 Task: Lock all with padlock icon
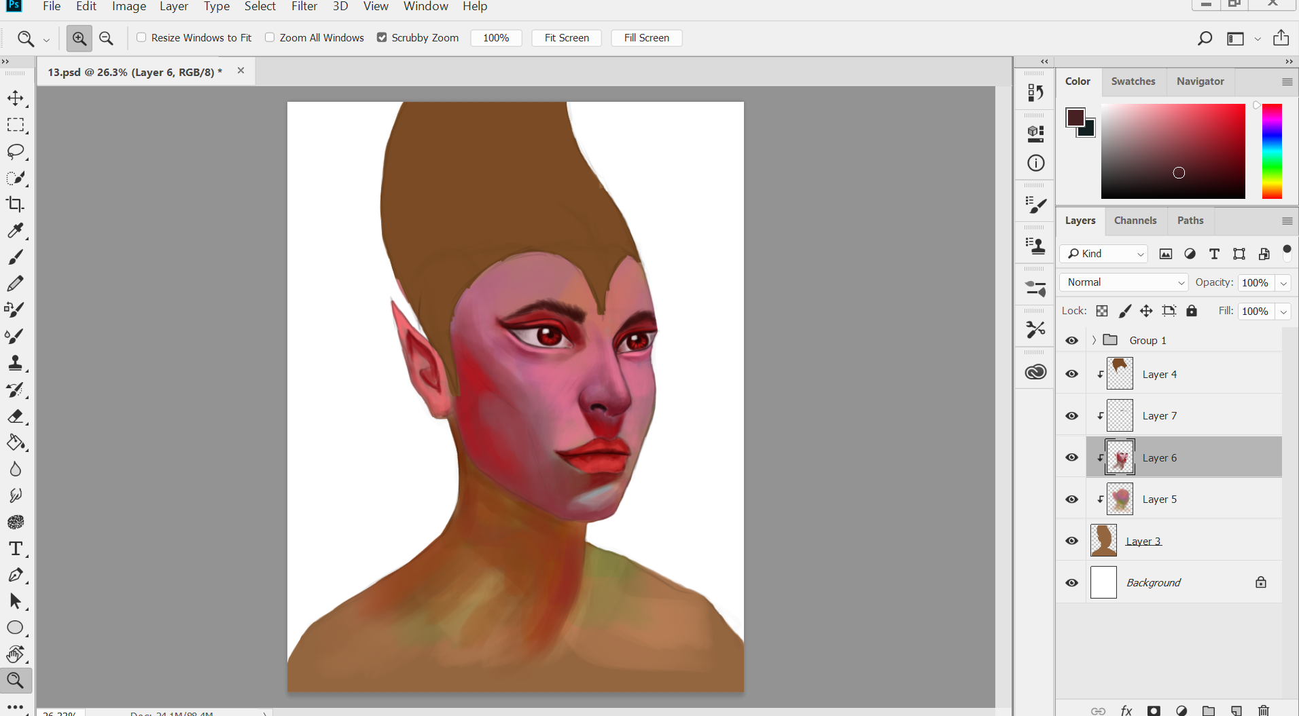[1192, 311]
